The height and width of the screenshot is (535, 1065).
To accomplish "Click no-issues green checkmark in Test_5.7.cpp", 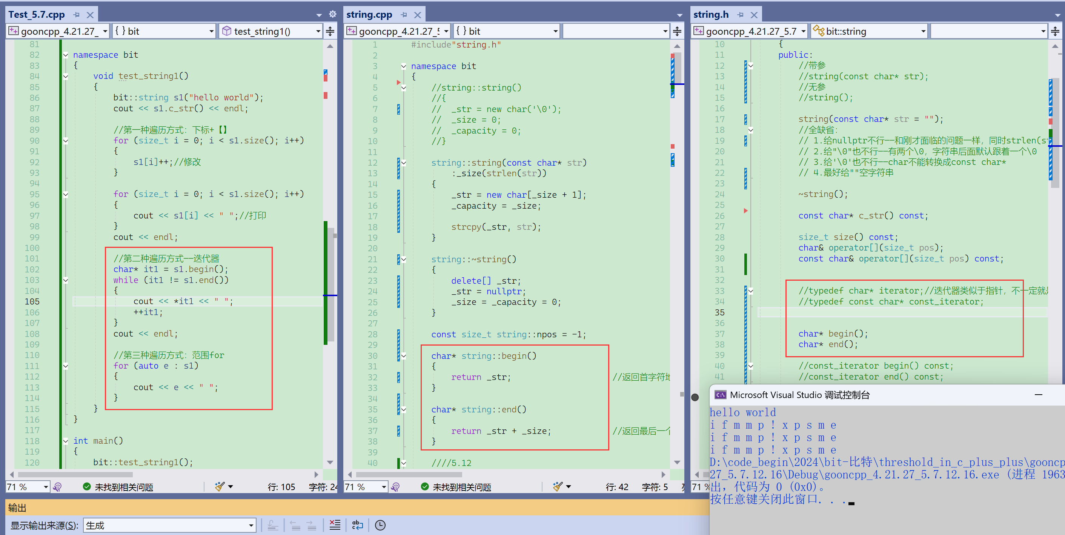I will [x=87, y=487].
